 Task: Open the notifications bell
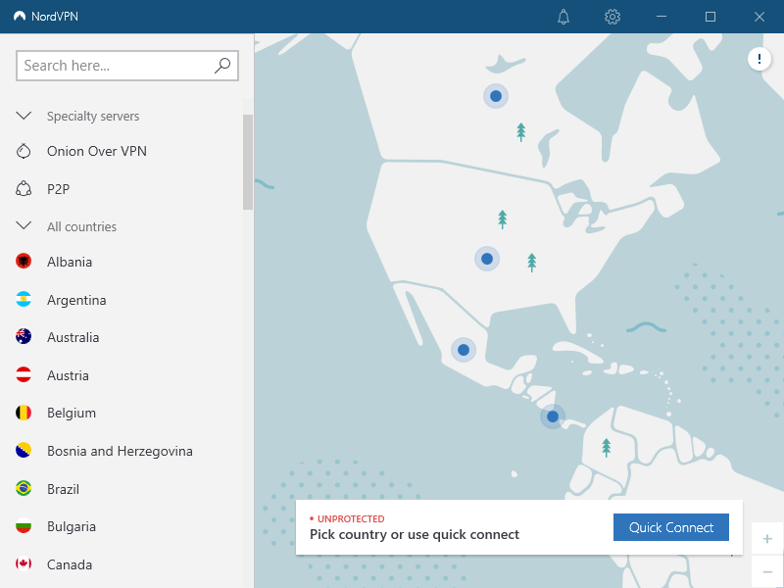coord(563,17)
